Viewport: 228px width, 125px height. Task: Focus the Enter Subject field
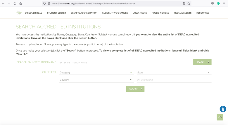[x=174, y=80]
